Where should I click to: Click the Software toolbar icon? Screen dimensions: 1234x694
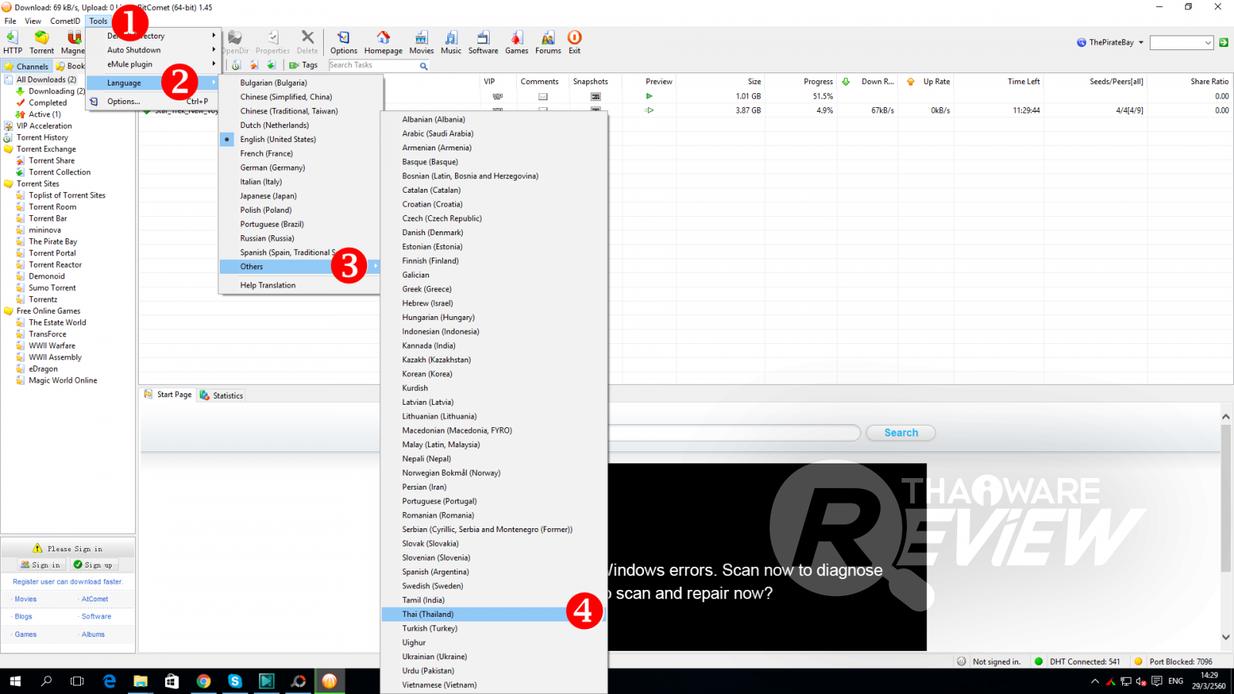483,42
